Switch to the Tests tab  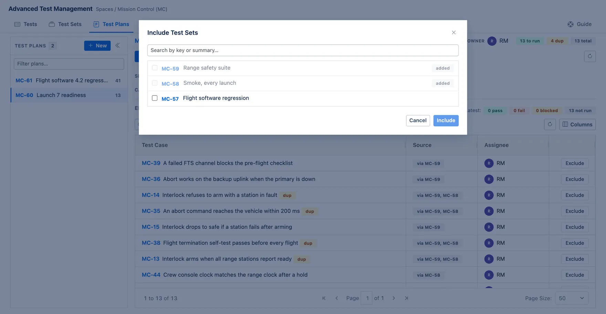pyautogui.click(x=26, y=24)
